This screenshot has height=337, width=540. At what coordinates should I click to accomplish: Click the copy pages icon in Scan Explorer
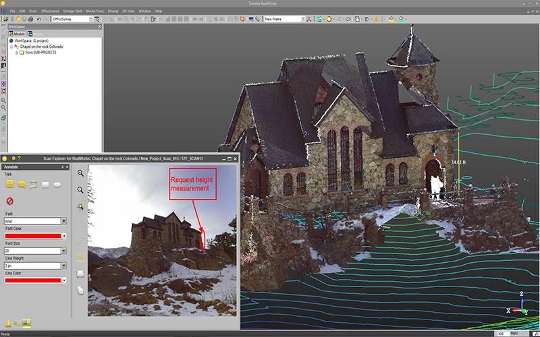pos(80,290)
